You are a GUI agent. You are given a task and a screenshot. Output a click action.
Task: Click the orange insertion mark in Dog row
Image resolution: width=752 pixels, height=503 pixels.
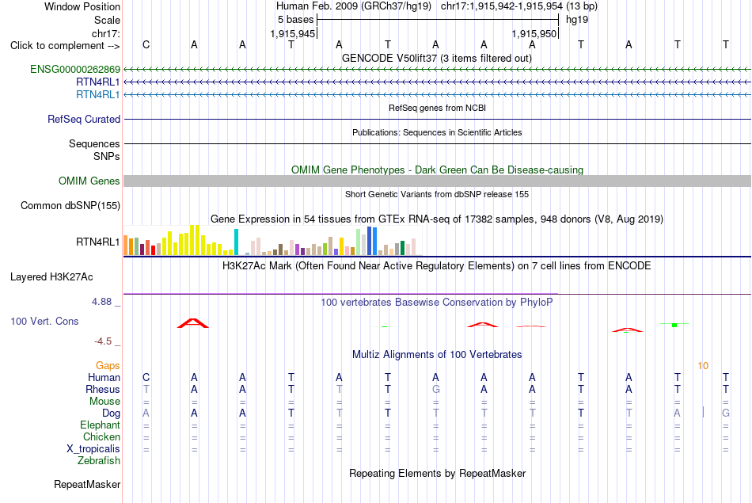tap(703, 412)
